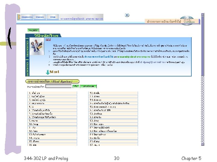This screenshot has height=162, width=217.
Task: Open the blue textbook link in instructions
Action: tap(99, 57)
